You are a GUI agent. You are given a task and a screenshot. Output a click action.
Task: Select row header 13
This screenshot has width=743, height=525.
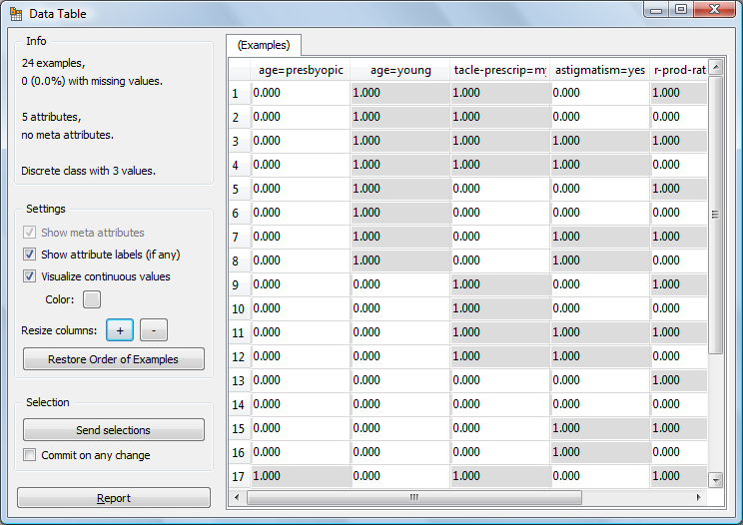[x=240, y=380]
